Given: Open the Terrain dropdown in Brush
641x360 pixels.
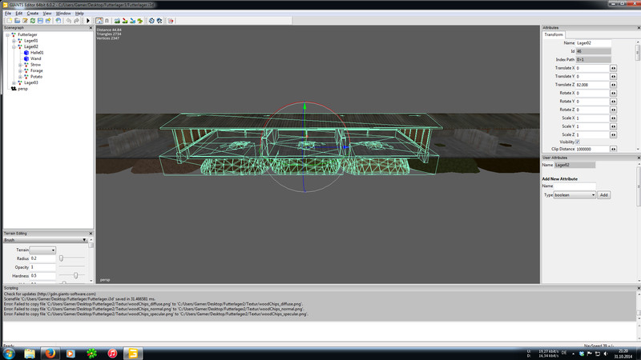Looking at the screenshot, I should (43, 250).
